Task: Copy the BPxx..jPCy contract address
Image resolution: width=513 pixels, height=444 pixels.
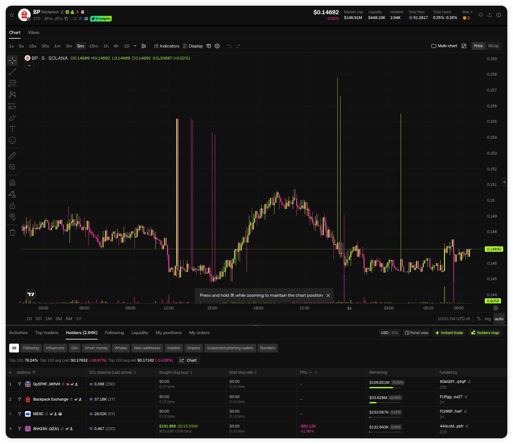Action: click(66, 19)
